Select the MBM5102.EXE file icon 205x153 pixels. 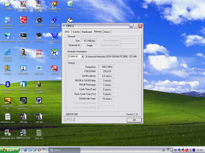tap(23, 134)
